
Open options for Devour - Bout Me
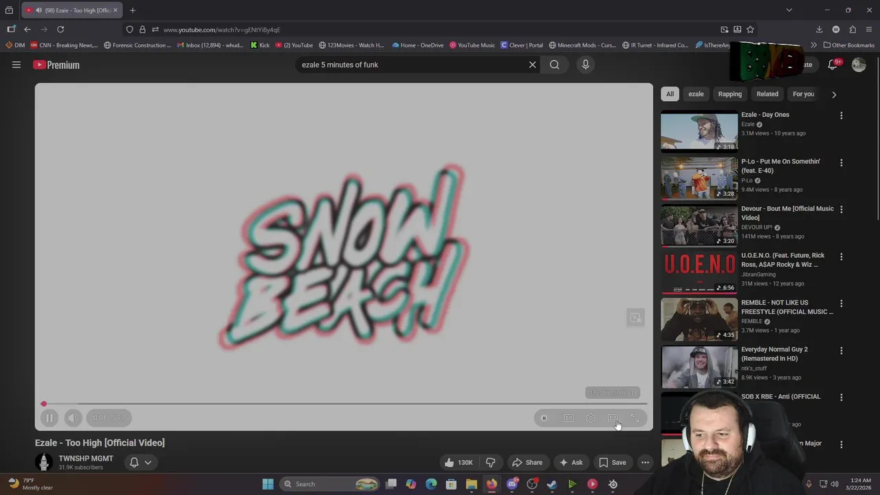[841, 210]
